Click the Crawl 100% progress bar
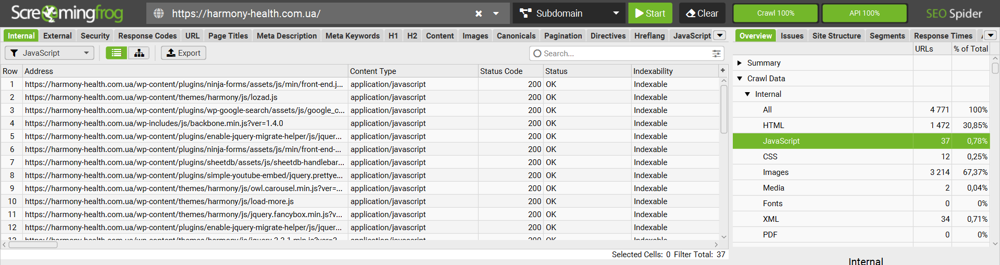Screen dimensions: 1000x265 click(776, 14)
